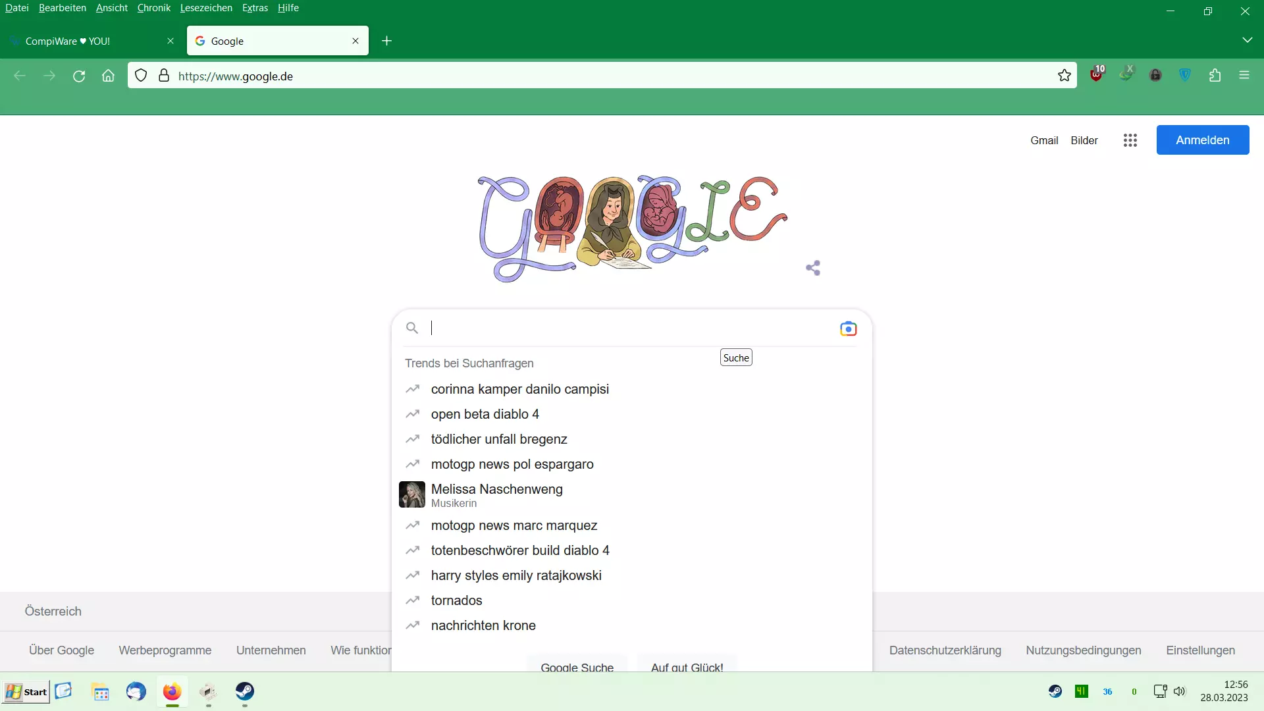Open the Gmail link
This screenshot has width=1264, height=711.
[1044, 140]
